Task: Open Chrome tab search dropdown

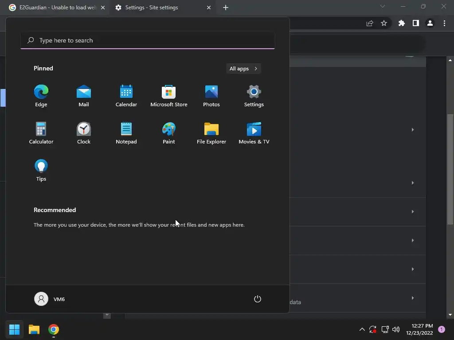Action: pos(383,6)
